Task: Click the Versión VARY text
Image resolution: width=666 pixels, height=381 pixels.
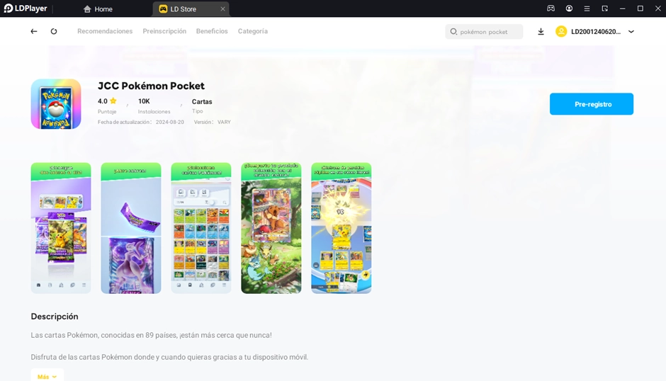Action: coord(213,122)
